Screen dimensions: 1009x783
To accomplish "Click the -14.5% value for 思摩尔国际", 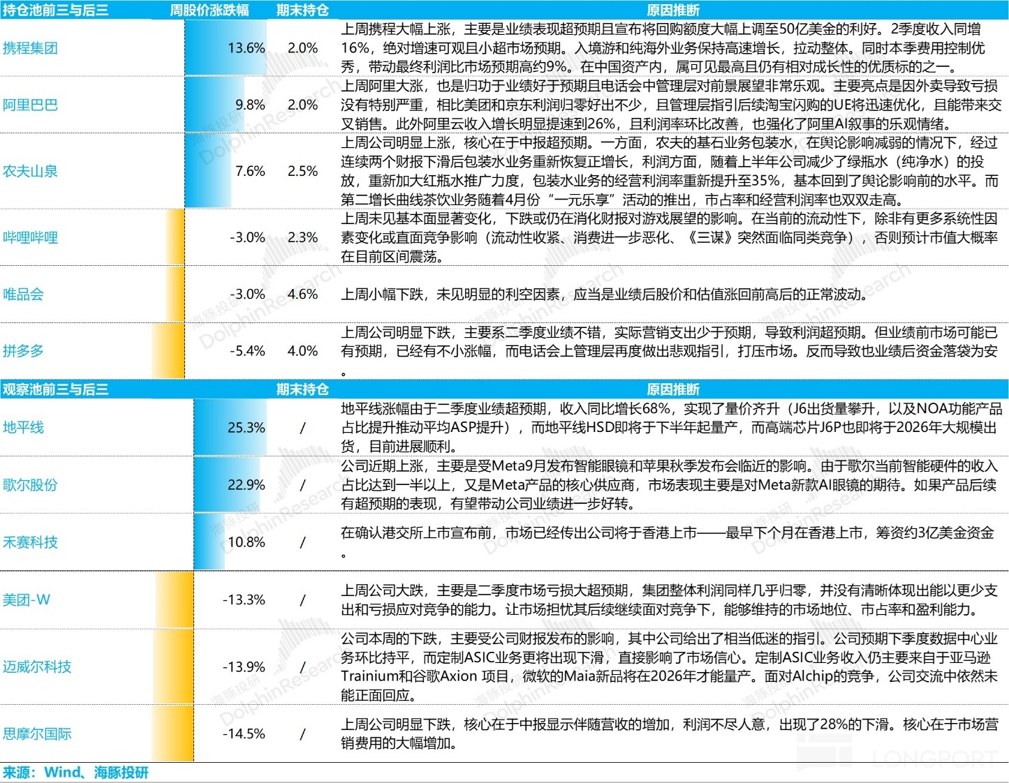I will click(x=244, y=733).
